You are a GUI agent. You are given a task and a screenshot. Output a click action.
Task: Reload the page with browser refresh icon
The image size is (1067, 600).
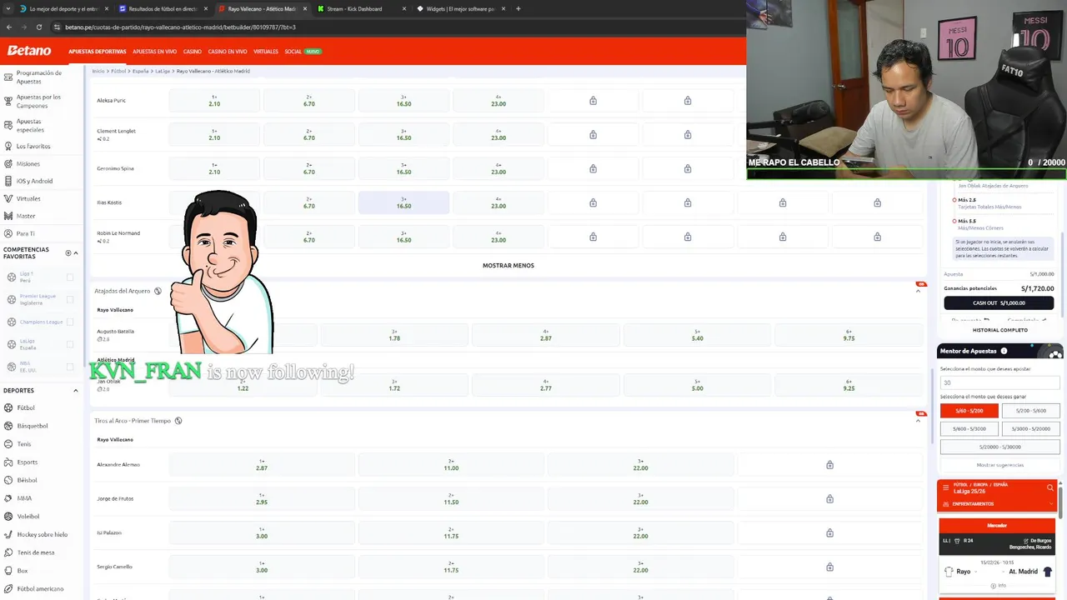[38, 27]
